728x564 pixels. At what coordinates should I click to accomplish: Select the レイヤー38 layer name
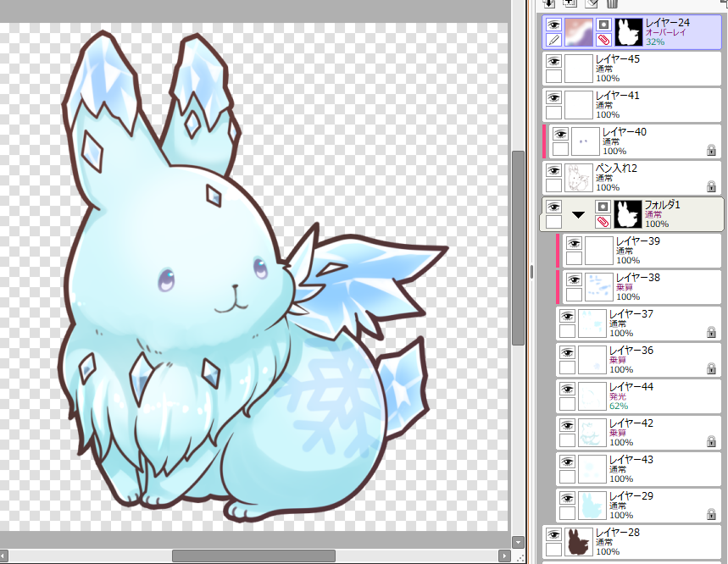[x=638, y=278]
